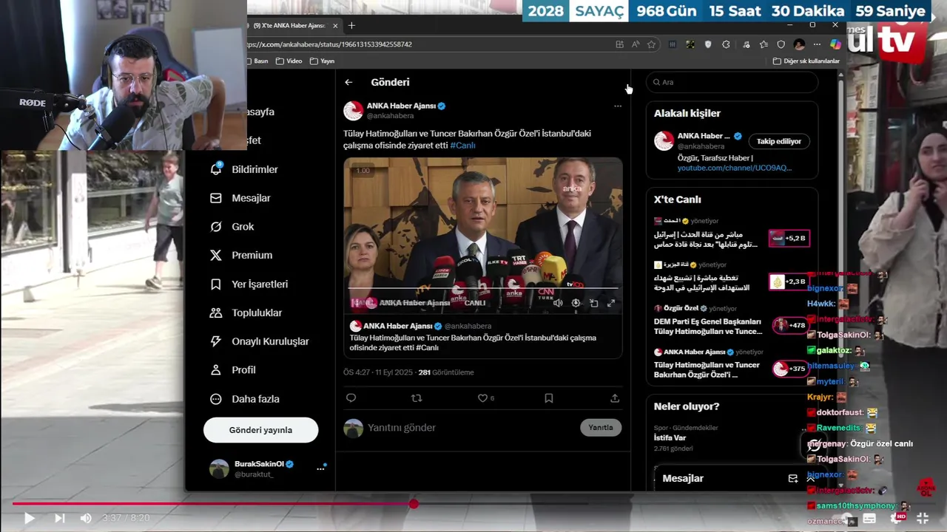Screen dimensions: 947x532
Task: Open Premium X logo item
Action: [x=241, y=255]
